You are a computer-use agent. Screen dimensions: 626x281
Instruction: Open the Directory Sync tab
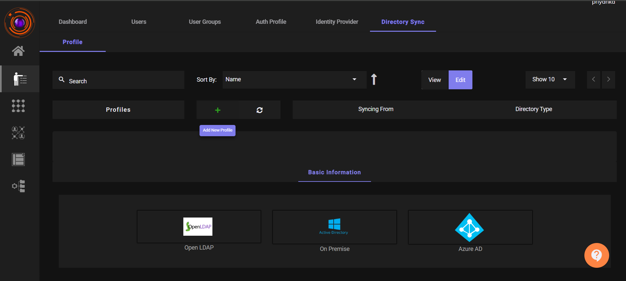click(x=403, y=22)
